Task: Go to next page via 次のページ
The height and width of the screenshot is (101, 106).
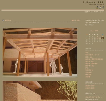Action: [x=98, y=12]
